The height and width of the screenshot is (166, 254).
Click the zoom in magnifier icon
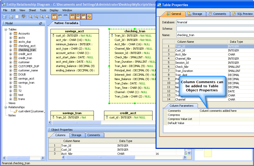[x=36, y=17]
